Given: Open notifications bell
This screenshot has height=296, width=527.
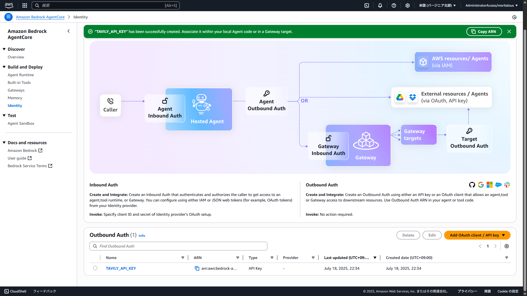Looking at the screenshot, I should [380, 5].
